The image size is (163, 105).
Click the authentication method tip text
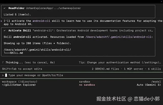(120, 62)
